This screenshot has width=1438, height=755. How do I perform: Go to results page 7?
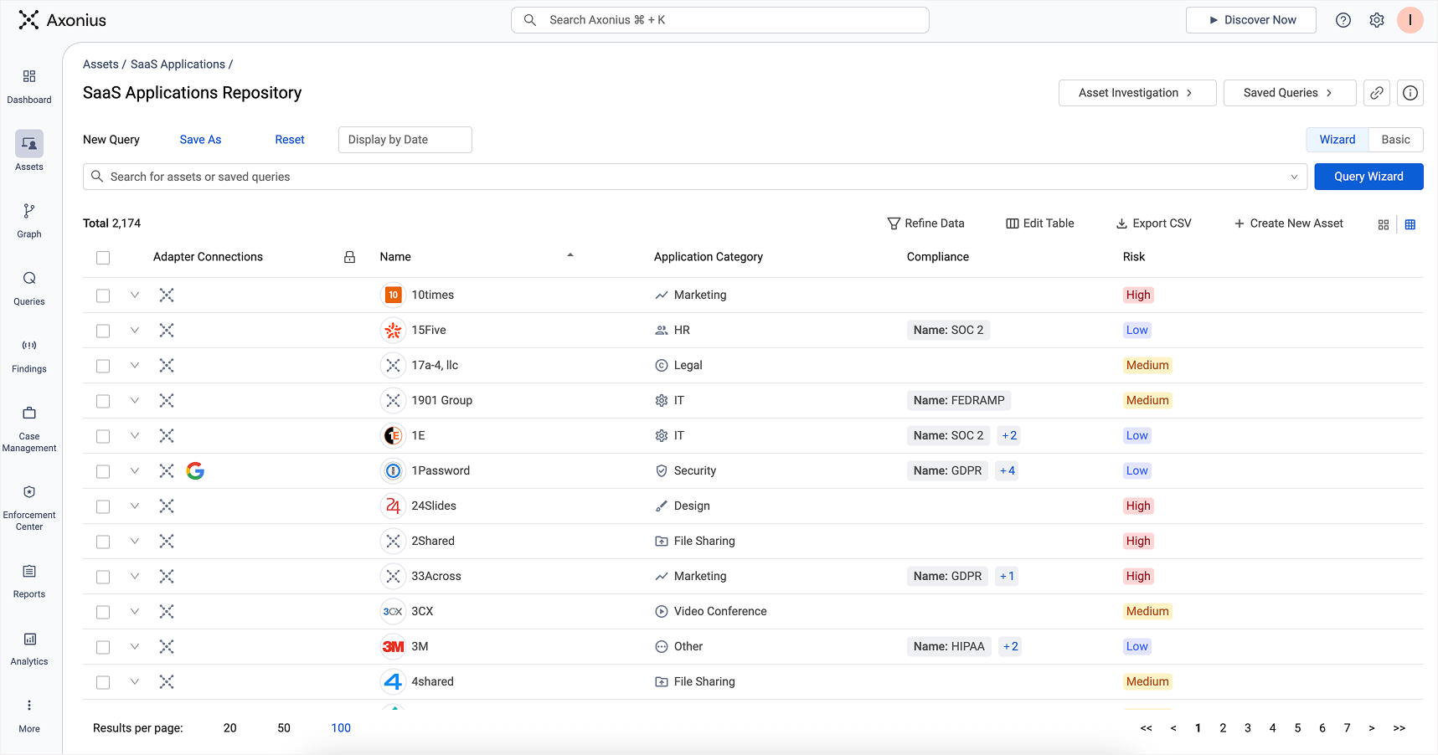point(1347,728)
